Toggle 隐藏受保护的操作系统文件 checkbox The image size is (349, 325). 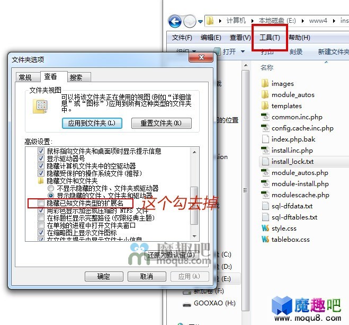pos(41,173)
